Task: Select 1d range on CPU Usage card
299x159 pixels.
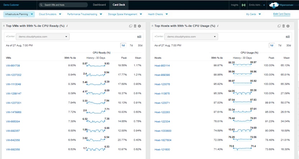Action: pyautogui.click(x=272, y=45)
